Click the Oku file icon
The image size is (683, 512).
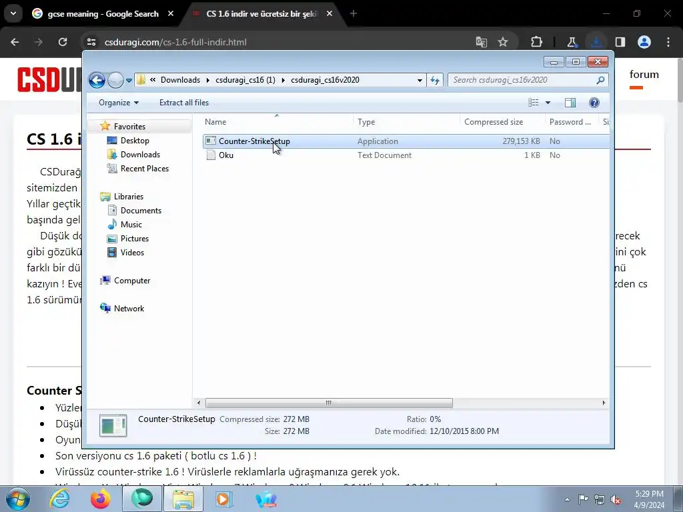pyautogui.click(x=211, y=155)
